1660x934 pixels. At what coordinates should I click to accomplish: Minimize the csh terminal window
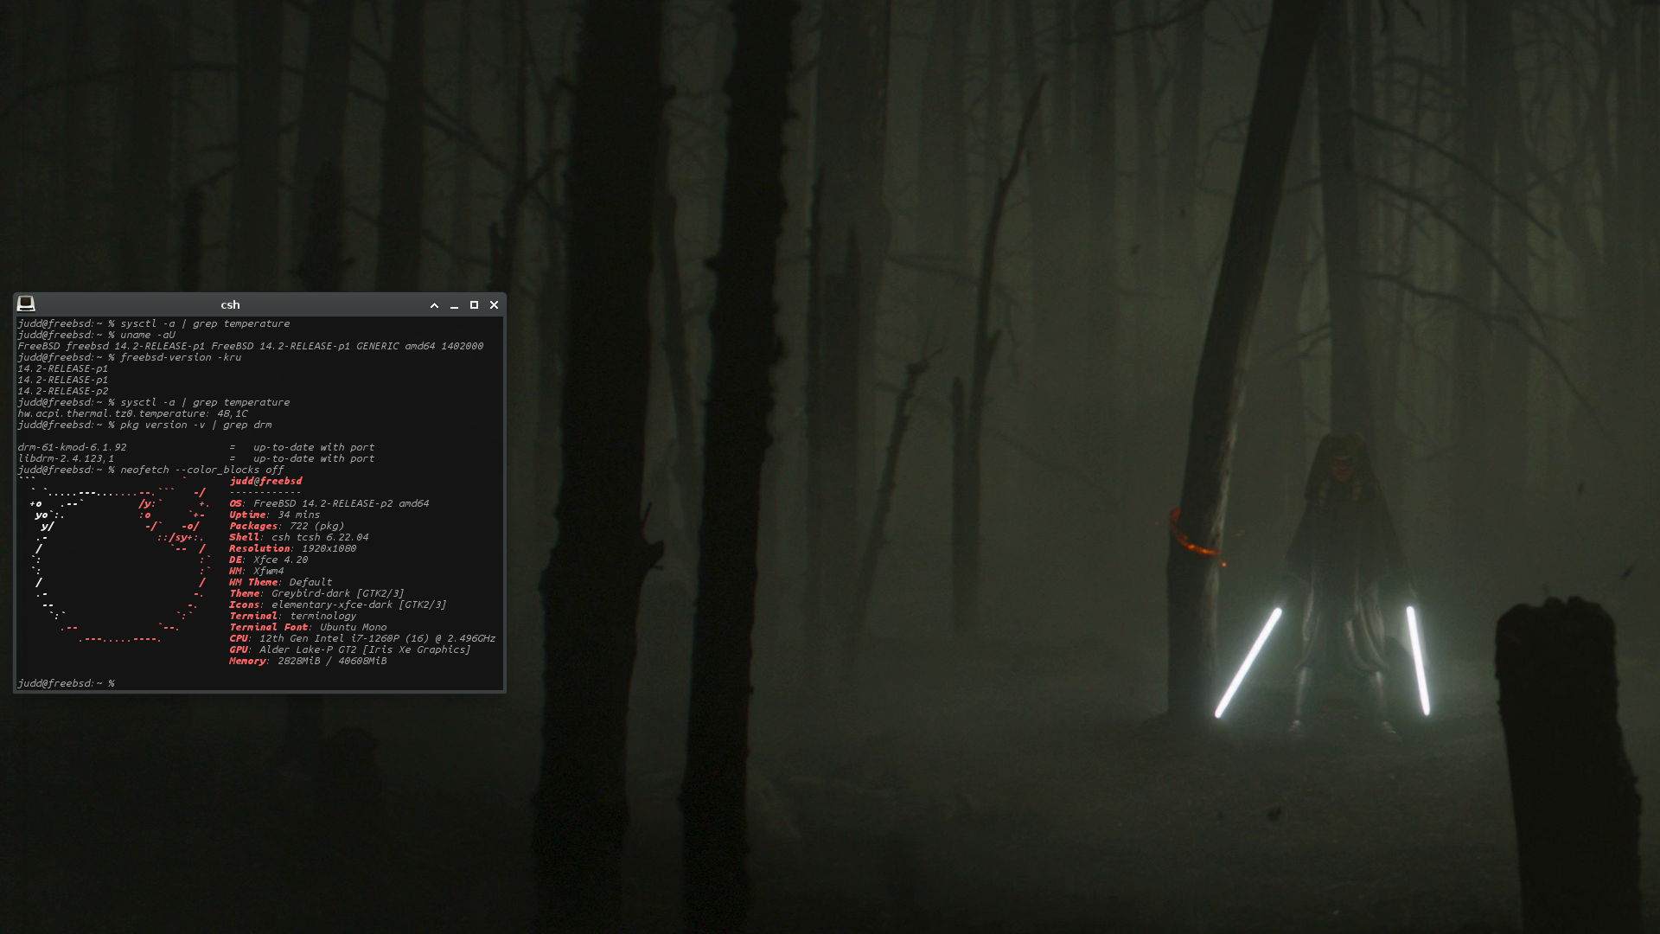tap(454, 305)
